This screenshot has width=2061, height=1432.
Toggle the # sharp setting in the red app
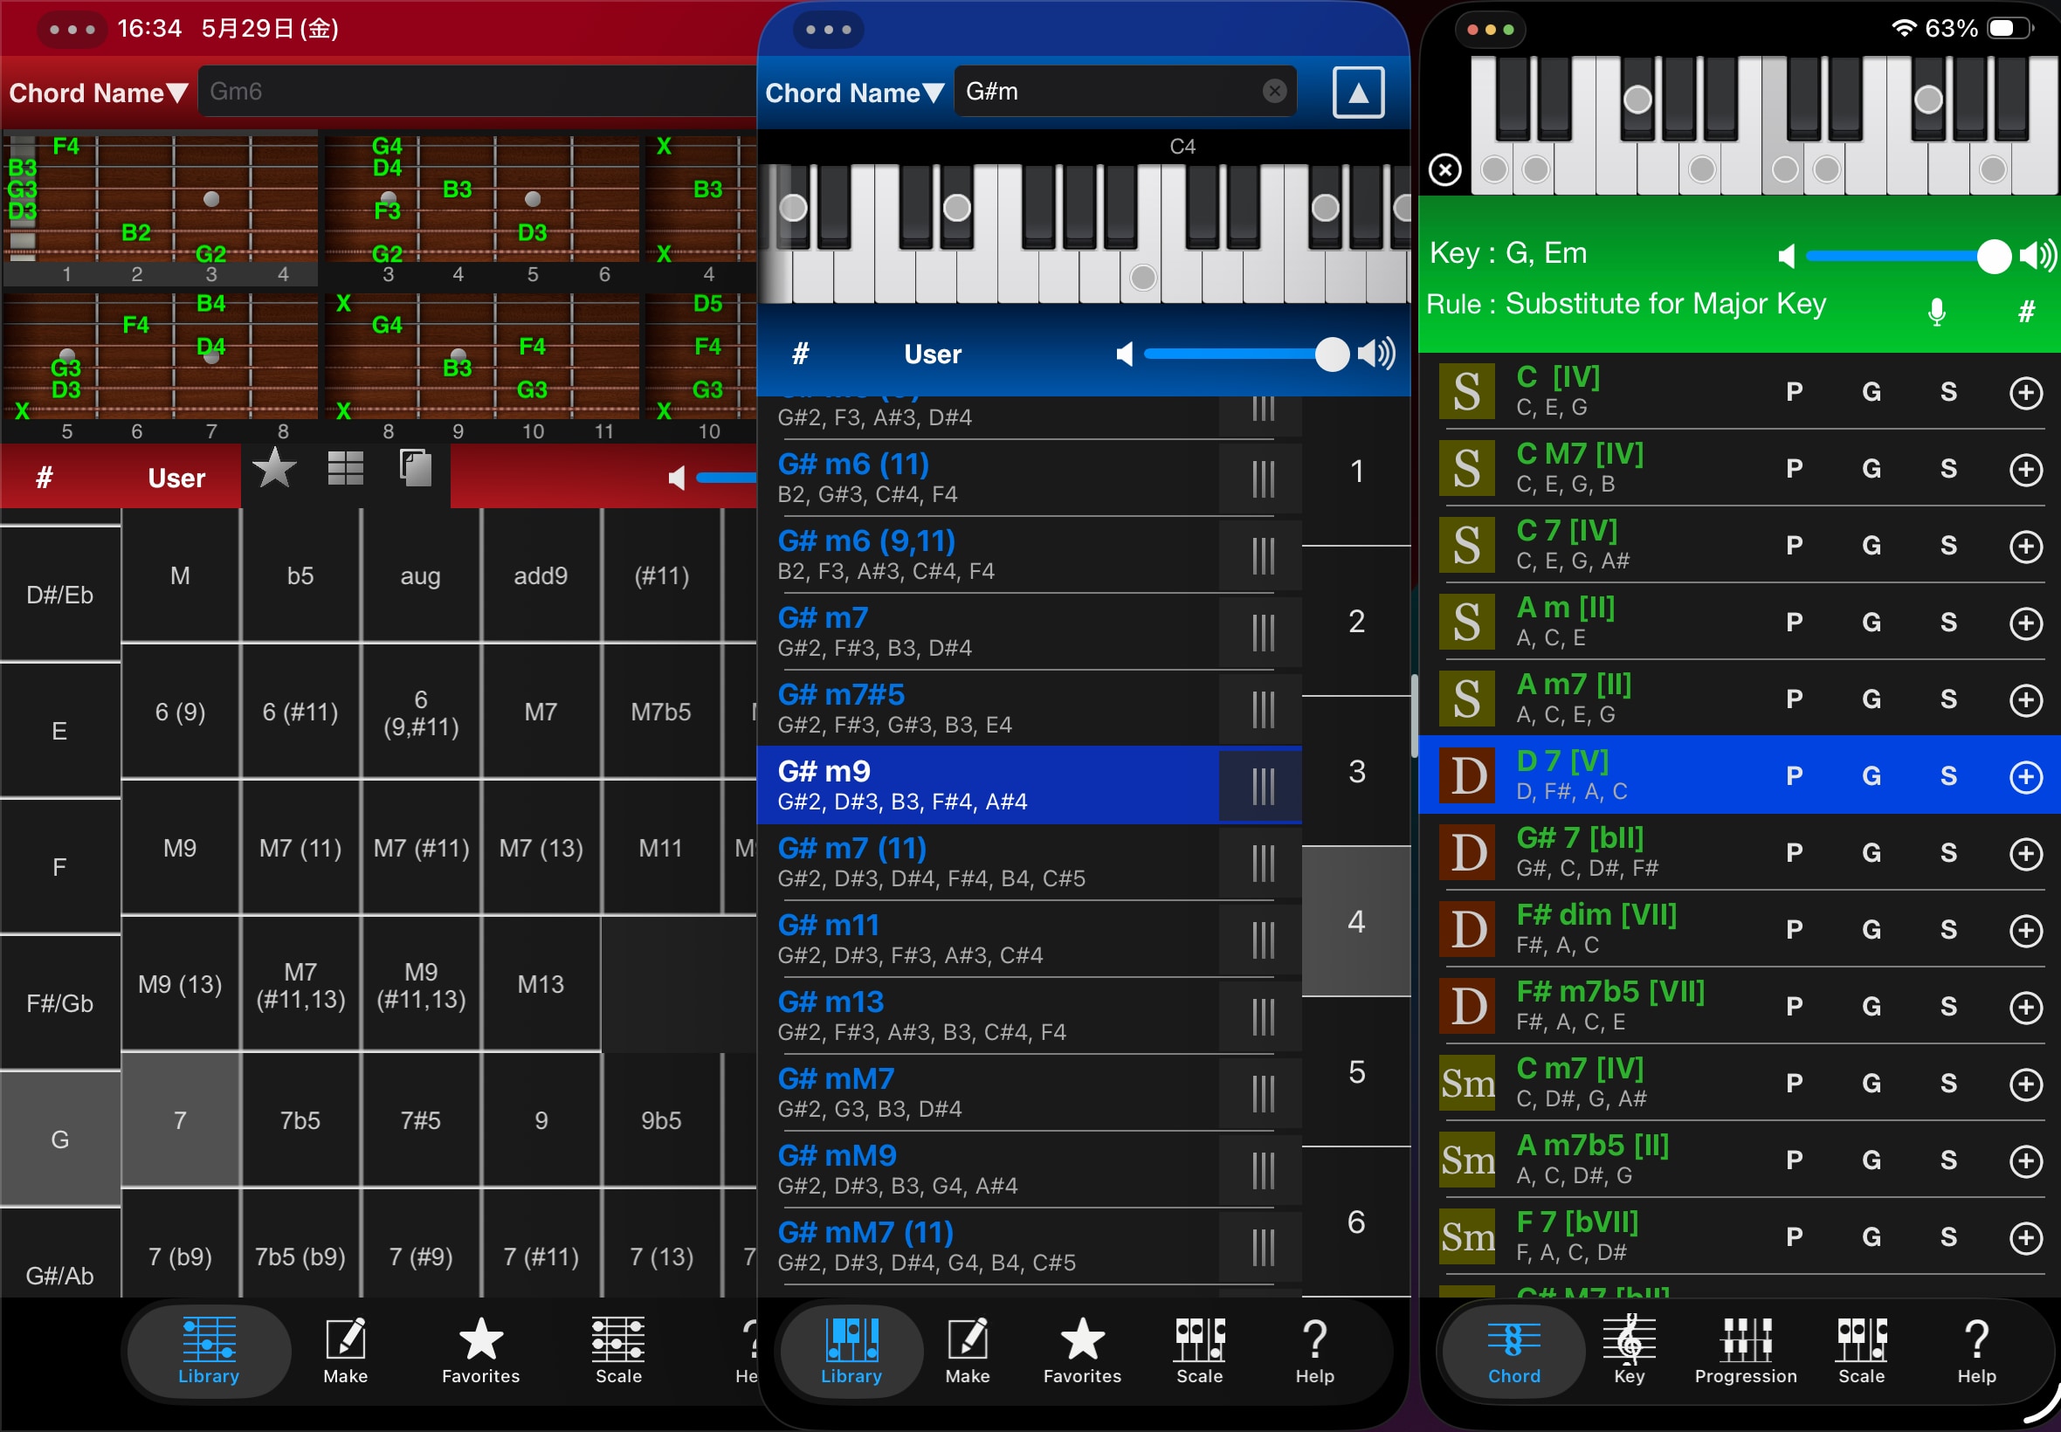(44, 478)
